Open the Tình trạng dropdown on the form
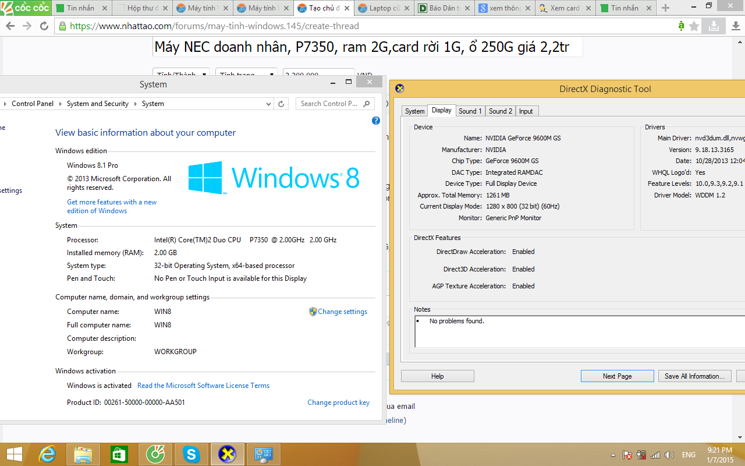 [246, 75]
